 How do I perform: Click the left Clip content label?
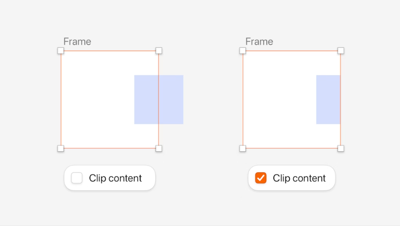pyautogui.click(x=115, y=178)
